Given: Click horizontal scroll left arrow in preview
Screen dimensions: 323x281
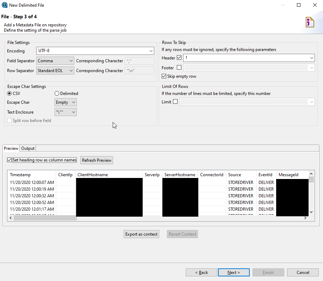Looking at the screenshot, I should tap(11, 218).
